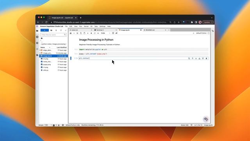
Task: Restart the kernel toolbar icon
Action: (x=95, y=33)
